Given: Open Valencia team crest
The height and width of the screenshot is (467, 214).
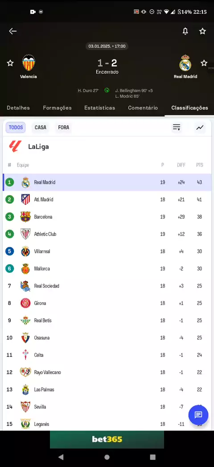Looking at the screenshot, I should 29,63.
